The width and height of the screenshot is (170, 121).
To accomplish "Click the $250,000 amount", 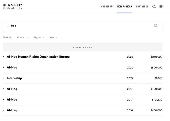I will 156,57.
